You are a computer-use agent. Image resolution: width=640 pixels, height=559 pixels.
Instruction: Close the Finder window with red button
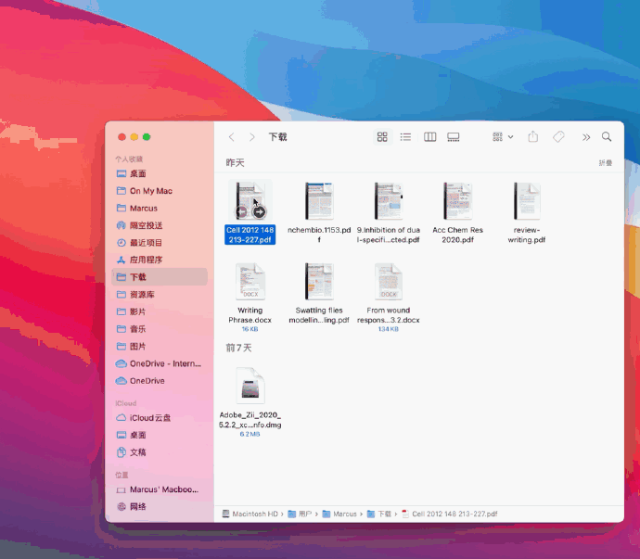point(122,137)
